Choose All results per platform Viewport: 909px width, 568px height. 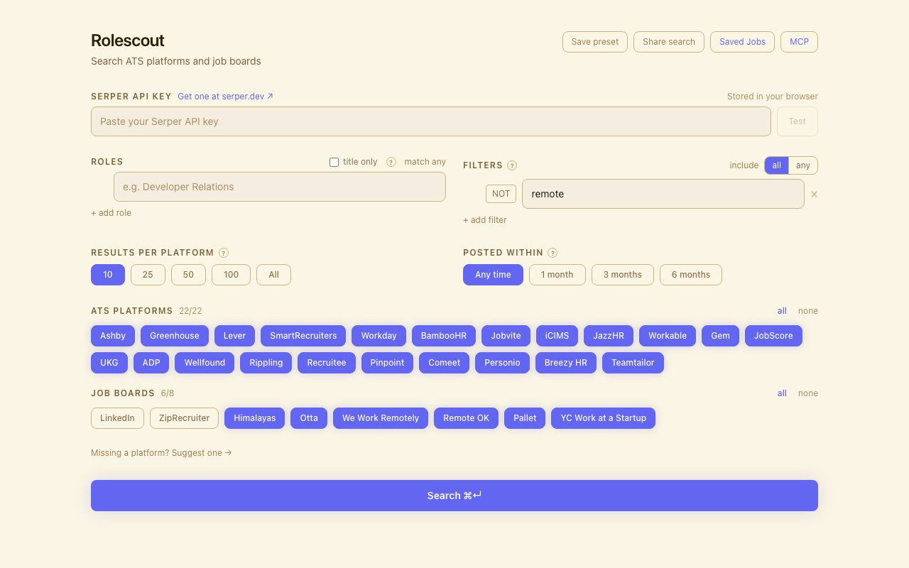pos(273,275)
